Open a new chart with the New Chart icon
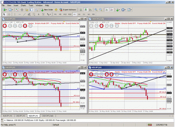The width and height of the screenshot is (175, 127). pyautogui.click(x=4, y=10)
